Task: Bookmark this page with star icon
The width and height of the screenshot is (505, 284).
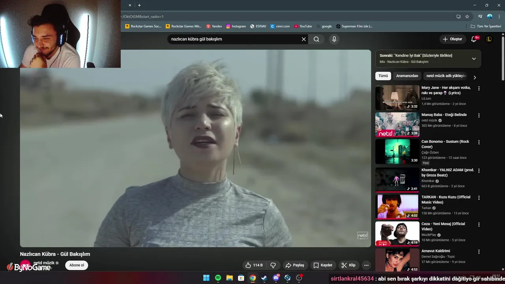Action: point(467,17)
